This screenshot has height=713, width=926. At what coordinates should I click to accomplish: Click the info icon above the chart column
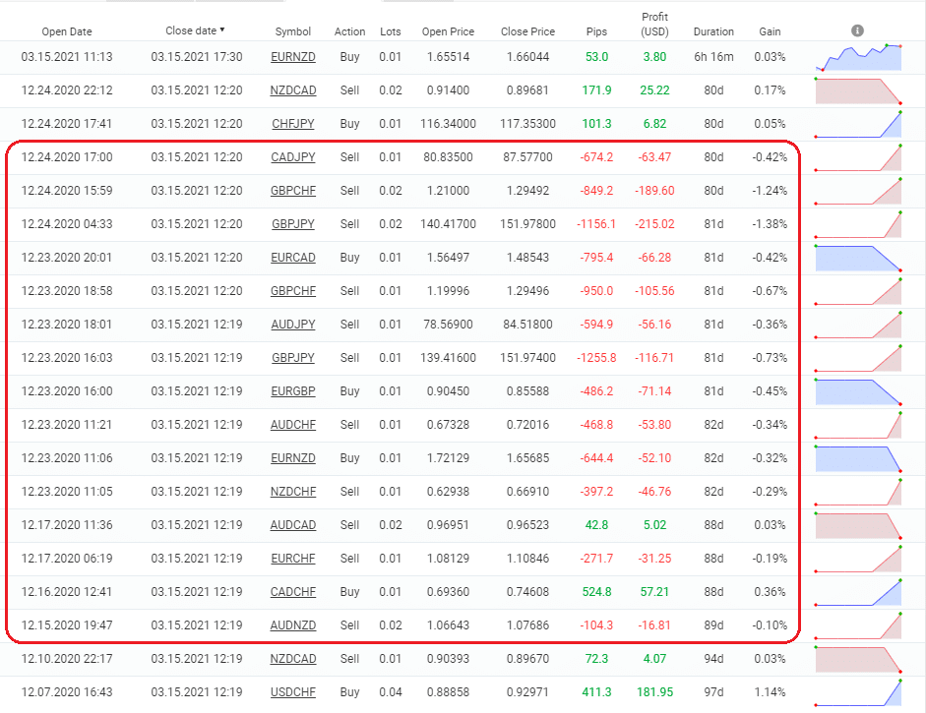point(857,30)
